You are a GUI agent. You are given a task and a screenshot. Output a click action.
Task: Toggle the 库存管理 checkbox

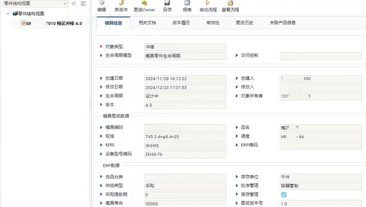[284, 195]
